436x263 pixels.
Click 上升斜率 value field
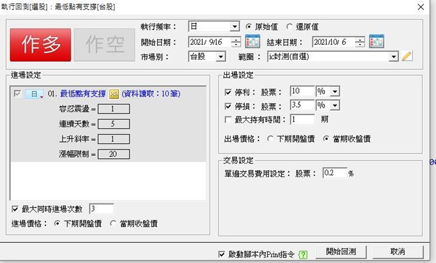(x=114, y=139)
